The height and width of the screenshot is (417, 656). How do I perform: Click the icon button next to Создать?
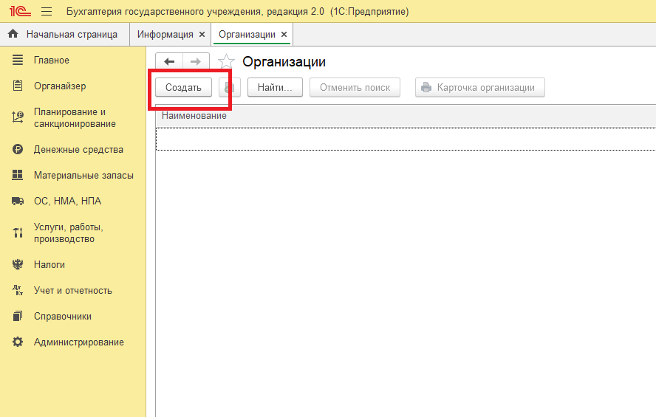[230, 87]
